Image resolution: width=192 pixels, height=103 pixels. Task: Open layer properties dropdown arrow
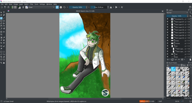[x=184, y=60]
